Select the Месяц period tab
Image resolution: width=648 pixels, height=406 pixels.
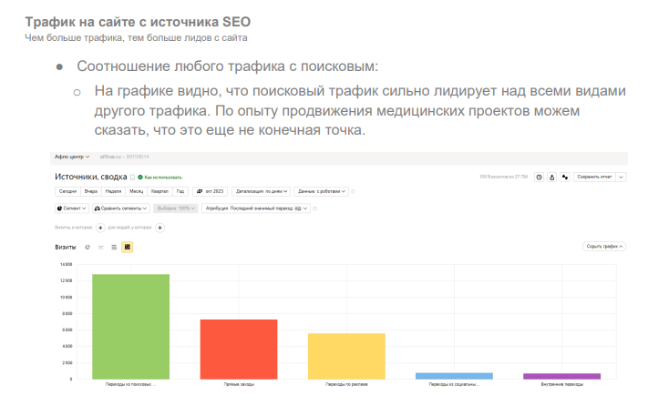coord(136,191)
